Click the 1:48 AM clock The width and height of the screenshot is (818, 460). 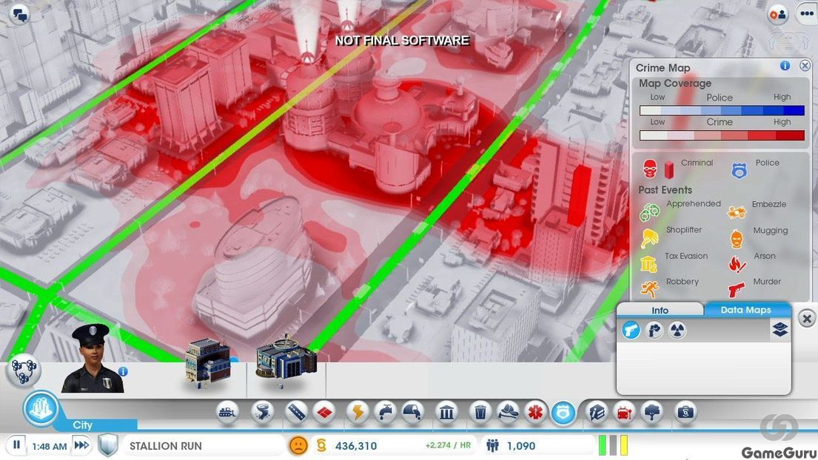(49, 447)
